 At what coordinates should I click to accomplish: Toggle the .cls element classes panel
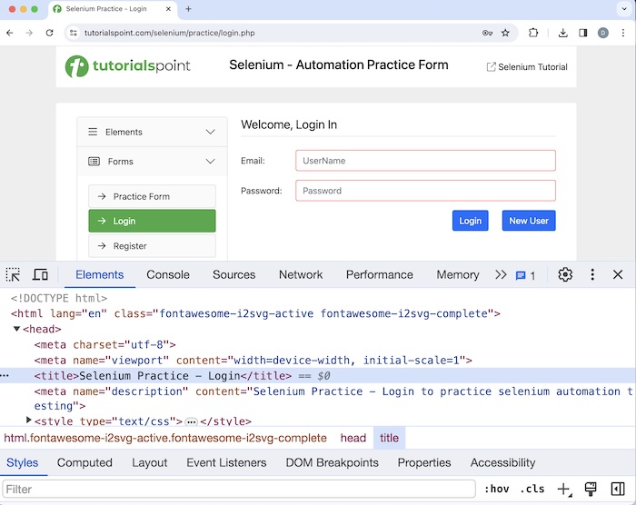[x=532, y=489]
